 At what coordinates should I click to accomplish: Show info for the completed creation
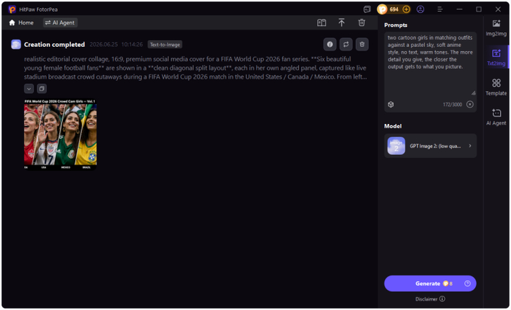pyautogui.click(x=330, y=44)
